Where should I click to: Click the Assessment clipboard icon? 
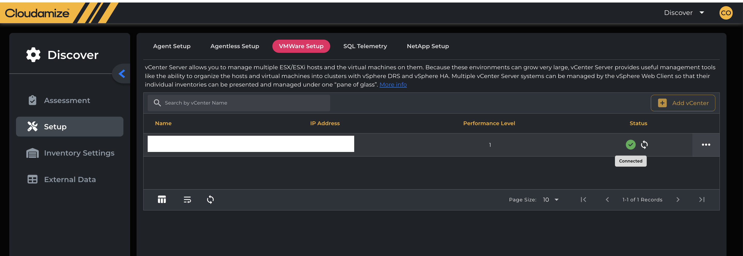pyautogui.click(x=33, y=100)
